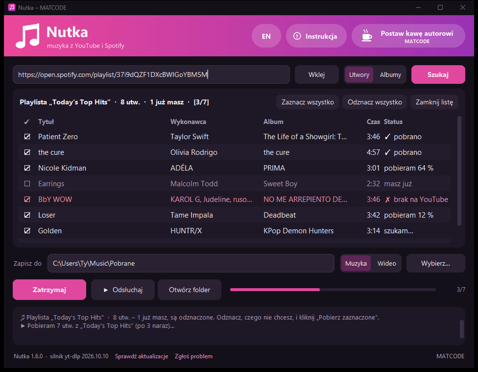Click artist KAROL G, Judeline
Screen dimensions: 478x372
click(x=211, y=199)
